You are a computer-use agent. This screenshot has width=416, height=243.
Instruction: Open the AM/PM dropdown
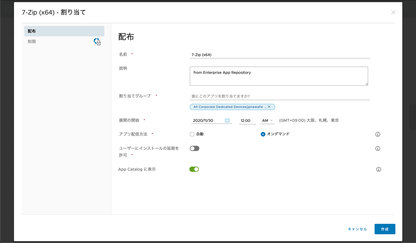coord(267,120)
